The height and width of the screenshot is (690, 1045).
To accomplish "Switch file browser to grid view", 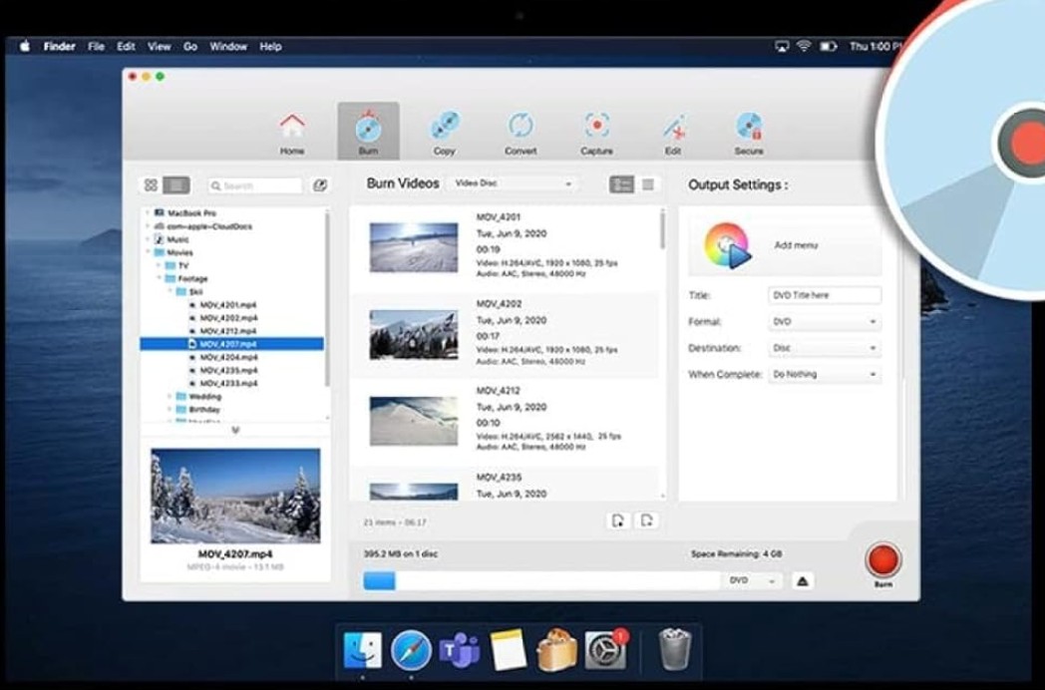I will click(x=151, y=184).
